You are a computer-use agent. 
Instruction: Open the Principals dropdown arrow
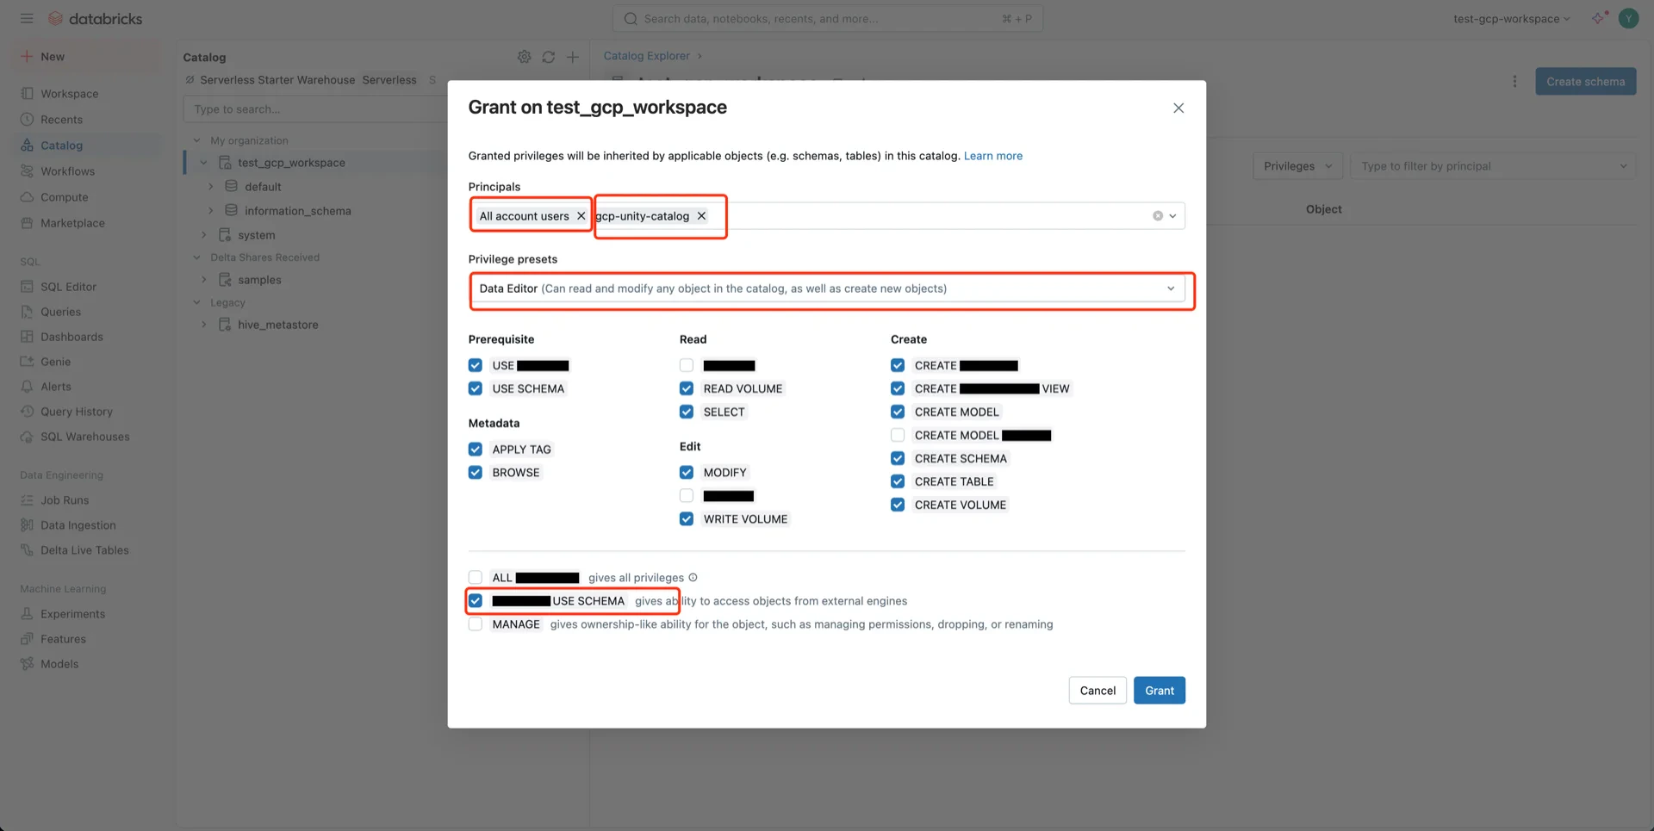coord(1172,216)
